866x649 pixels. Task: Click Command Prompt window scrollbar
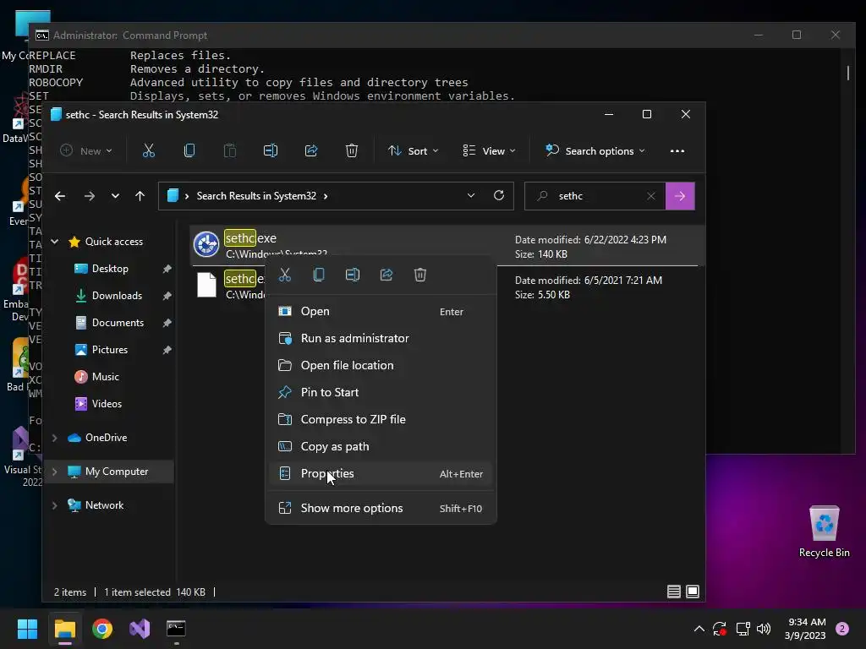[847, 73]
